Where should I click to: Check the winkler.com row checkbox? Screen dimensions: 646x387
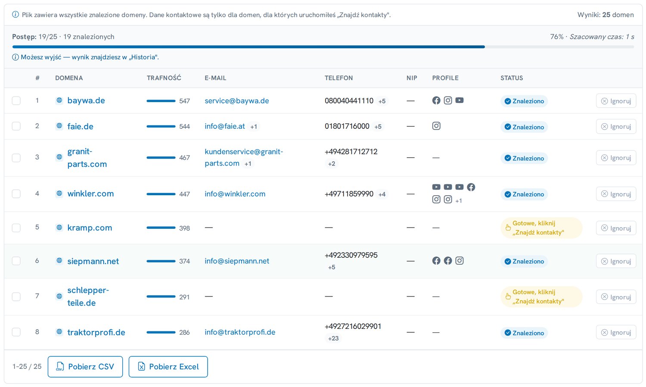click(16, 194)
